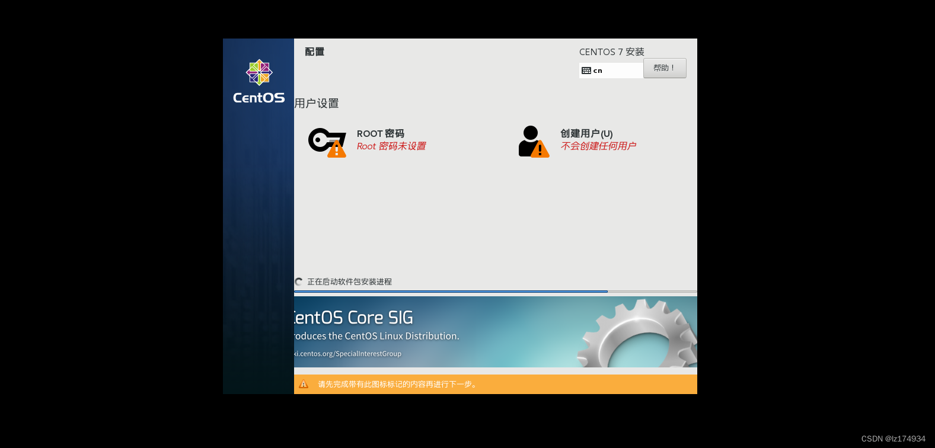Click the spinning progress indicator icon
The image size is (935, 448).
click(299, 281)
